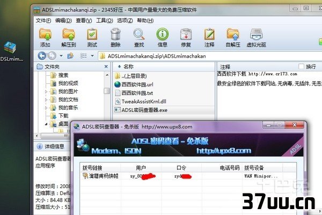
Task: Click the 西西软件下载 comment text line
Action: (257, 74)
